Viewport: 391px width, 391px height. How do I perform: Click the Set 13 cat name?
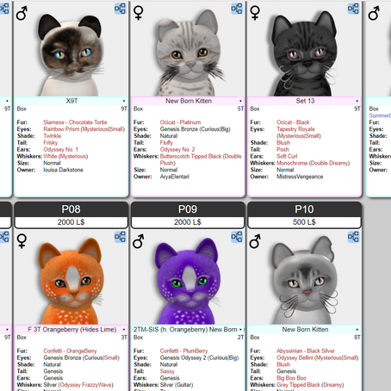[305, 101]
